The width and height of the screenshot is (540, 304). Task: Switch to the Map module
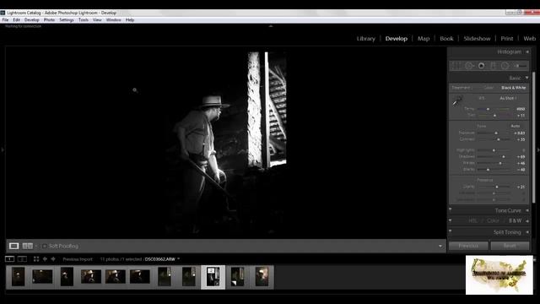click(424, 39)
